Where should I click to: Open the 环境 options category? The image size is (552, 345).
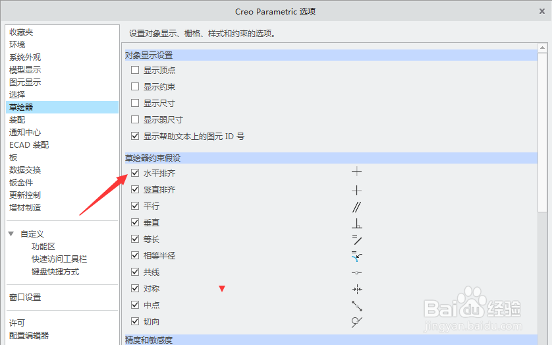(17, 44)
